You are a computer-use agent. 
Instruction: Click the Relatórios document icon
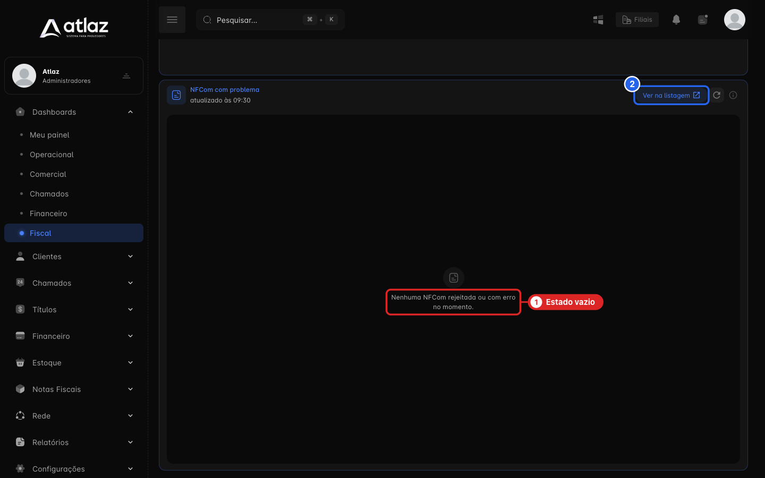tap(20, 442)
